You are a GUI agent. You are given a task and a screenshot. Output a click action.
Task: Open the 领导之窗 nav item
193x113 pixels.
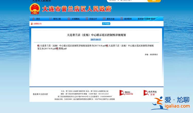tap(57, 19)
